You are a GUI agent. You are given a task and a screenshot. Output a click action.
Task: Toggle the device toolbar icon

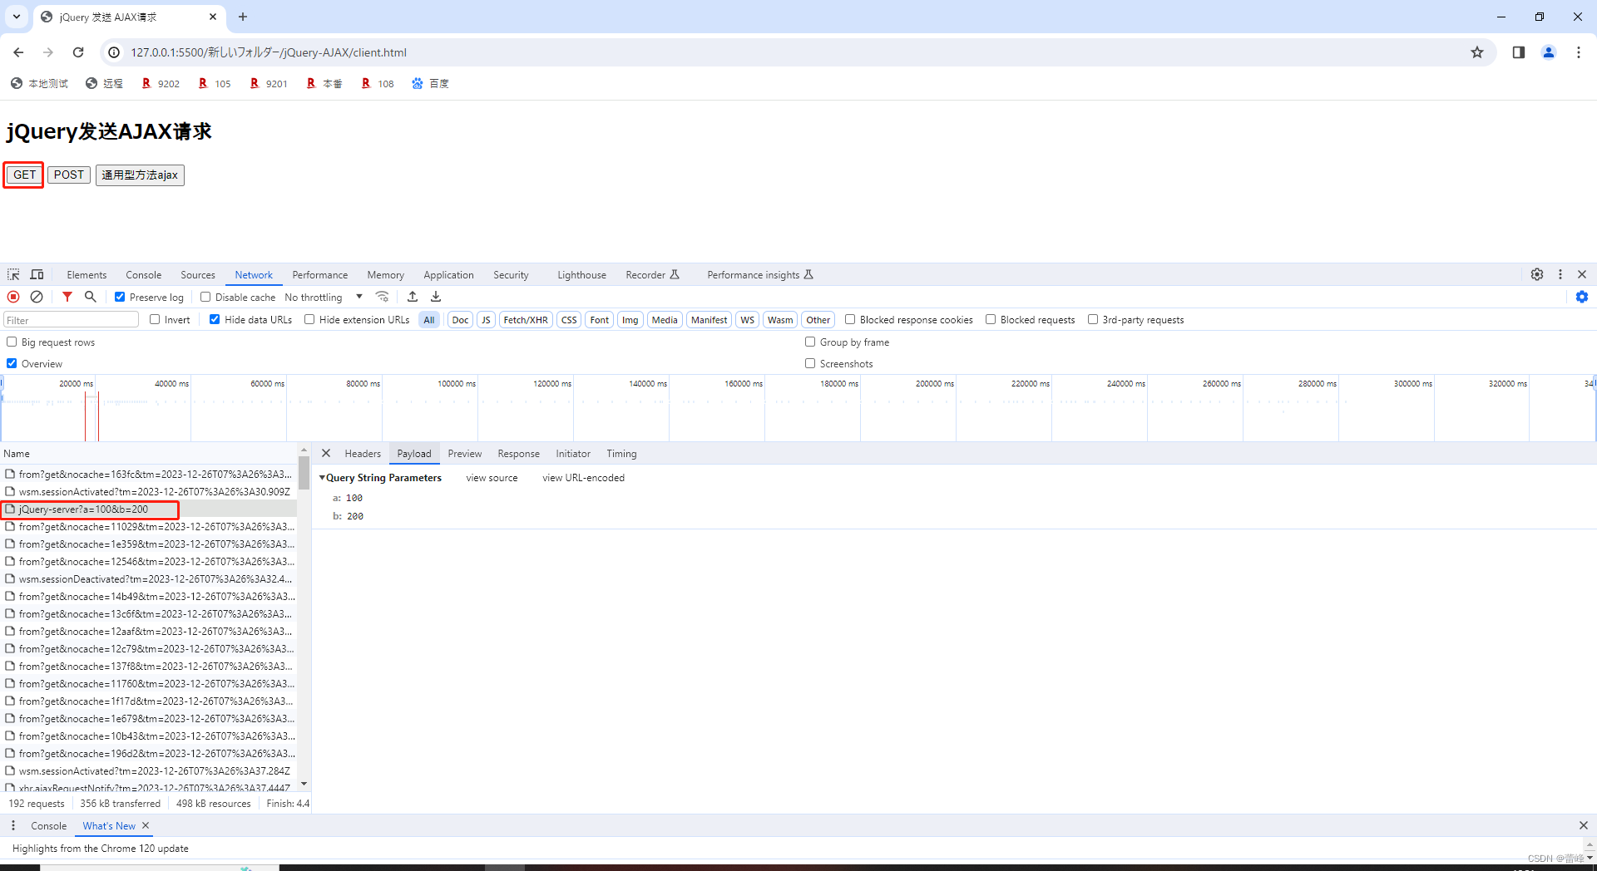[x=37, y=274]
